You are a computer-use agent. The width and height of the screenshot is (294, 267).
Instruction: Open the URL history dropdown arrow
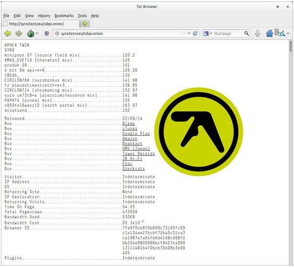click(x=189, y=33)
